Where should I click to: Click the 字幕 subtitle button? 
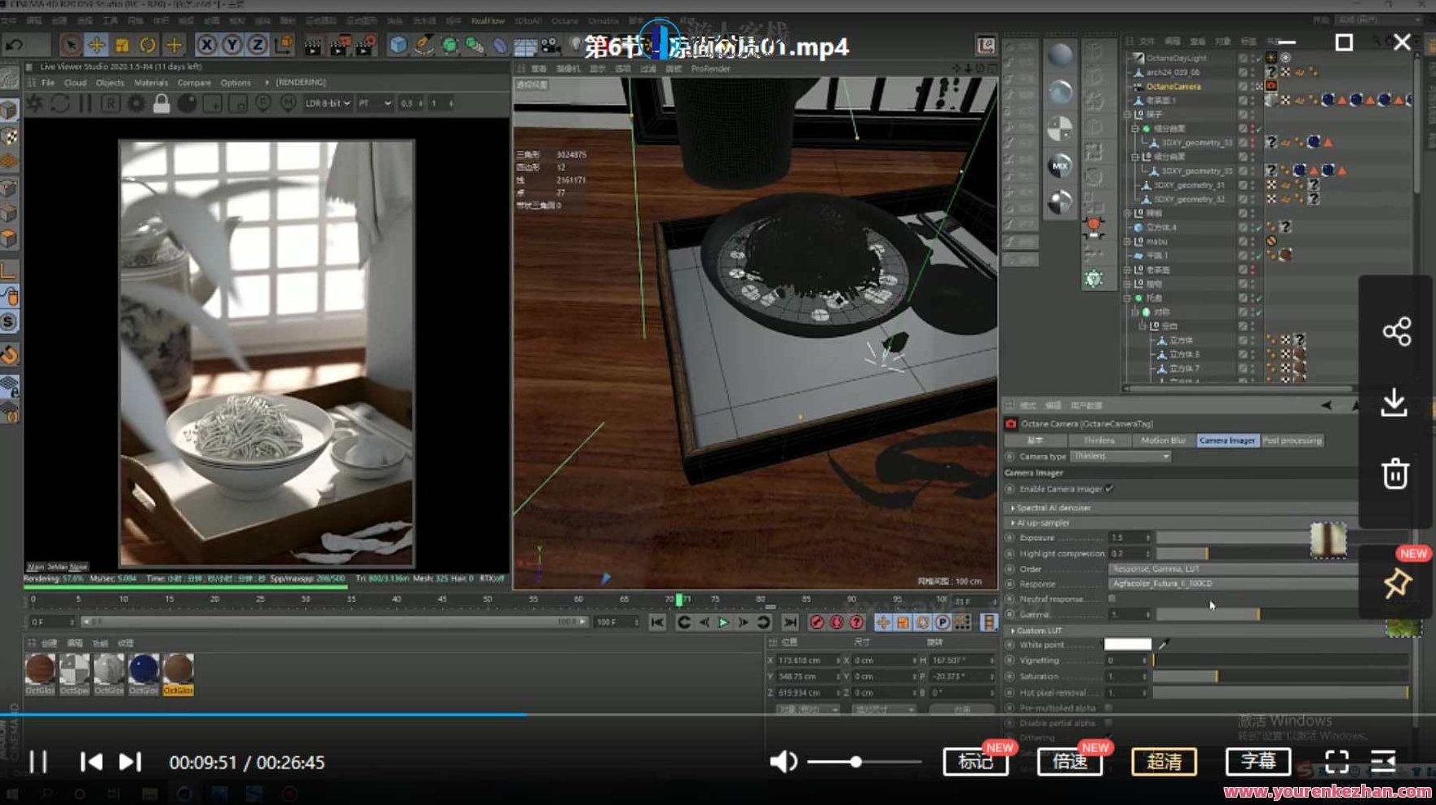point(1258,762)
